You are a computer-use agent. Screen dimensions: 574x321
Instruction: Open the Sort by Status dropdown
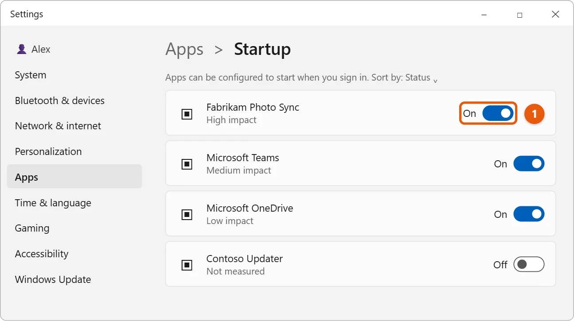pos(405,78)
